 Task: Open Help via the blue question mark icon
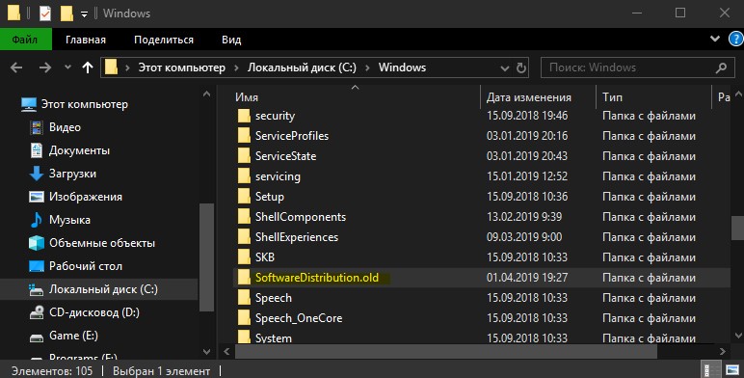tap(736, 39)
